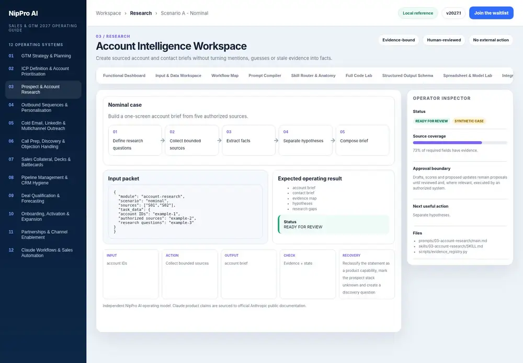The image size is (523, 363).
Task: Open Pipeline Management & CRM Hygiene
Action: click(x=43, y=180)
